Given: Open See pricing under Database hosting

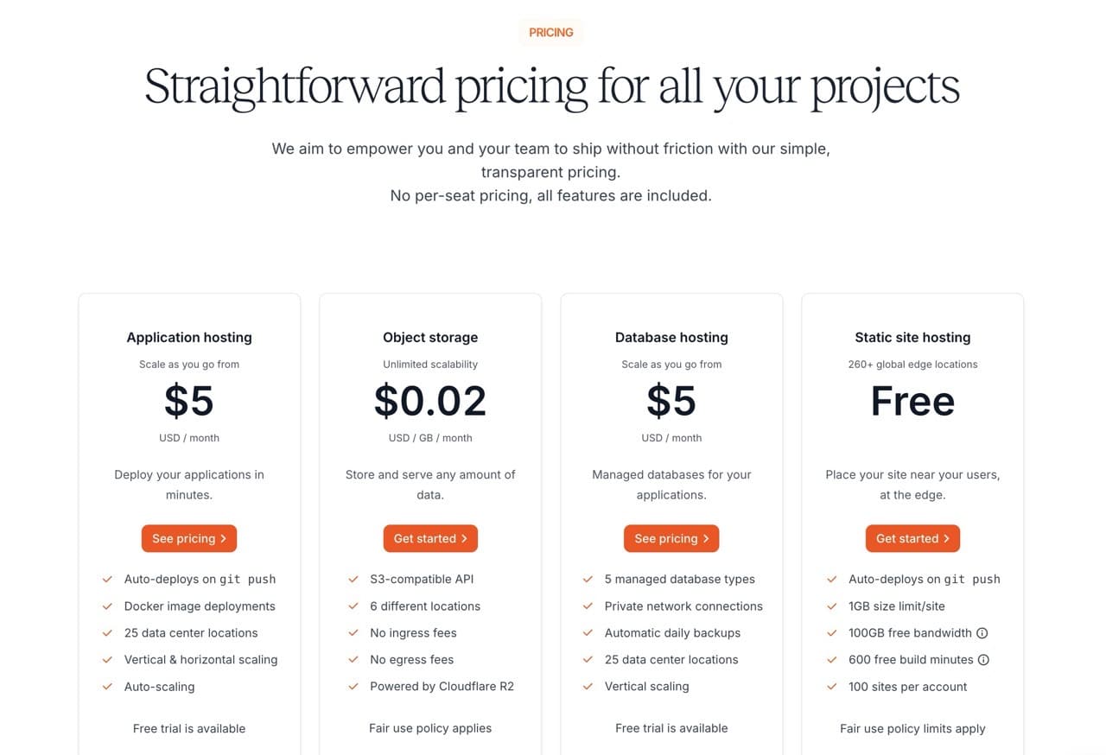Looking at the screenshot, I should tap(671, 538).
